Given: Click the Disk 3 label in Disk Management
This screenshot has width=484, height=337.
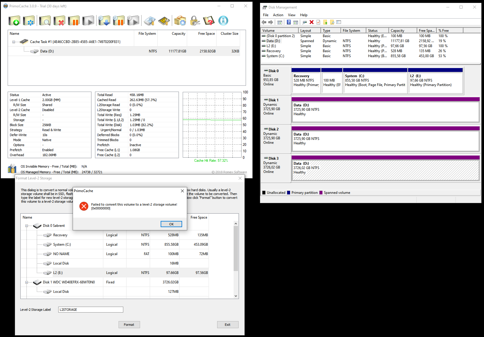Looking at the screenshot, I should tap(273, 158).
